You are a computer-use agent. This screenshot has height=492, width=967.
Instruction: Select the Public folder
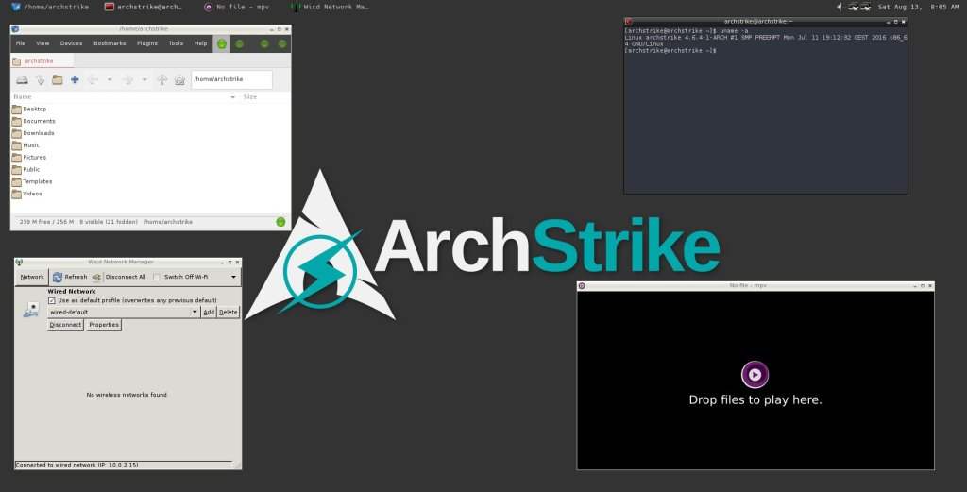pos(25,170)
